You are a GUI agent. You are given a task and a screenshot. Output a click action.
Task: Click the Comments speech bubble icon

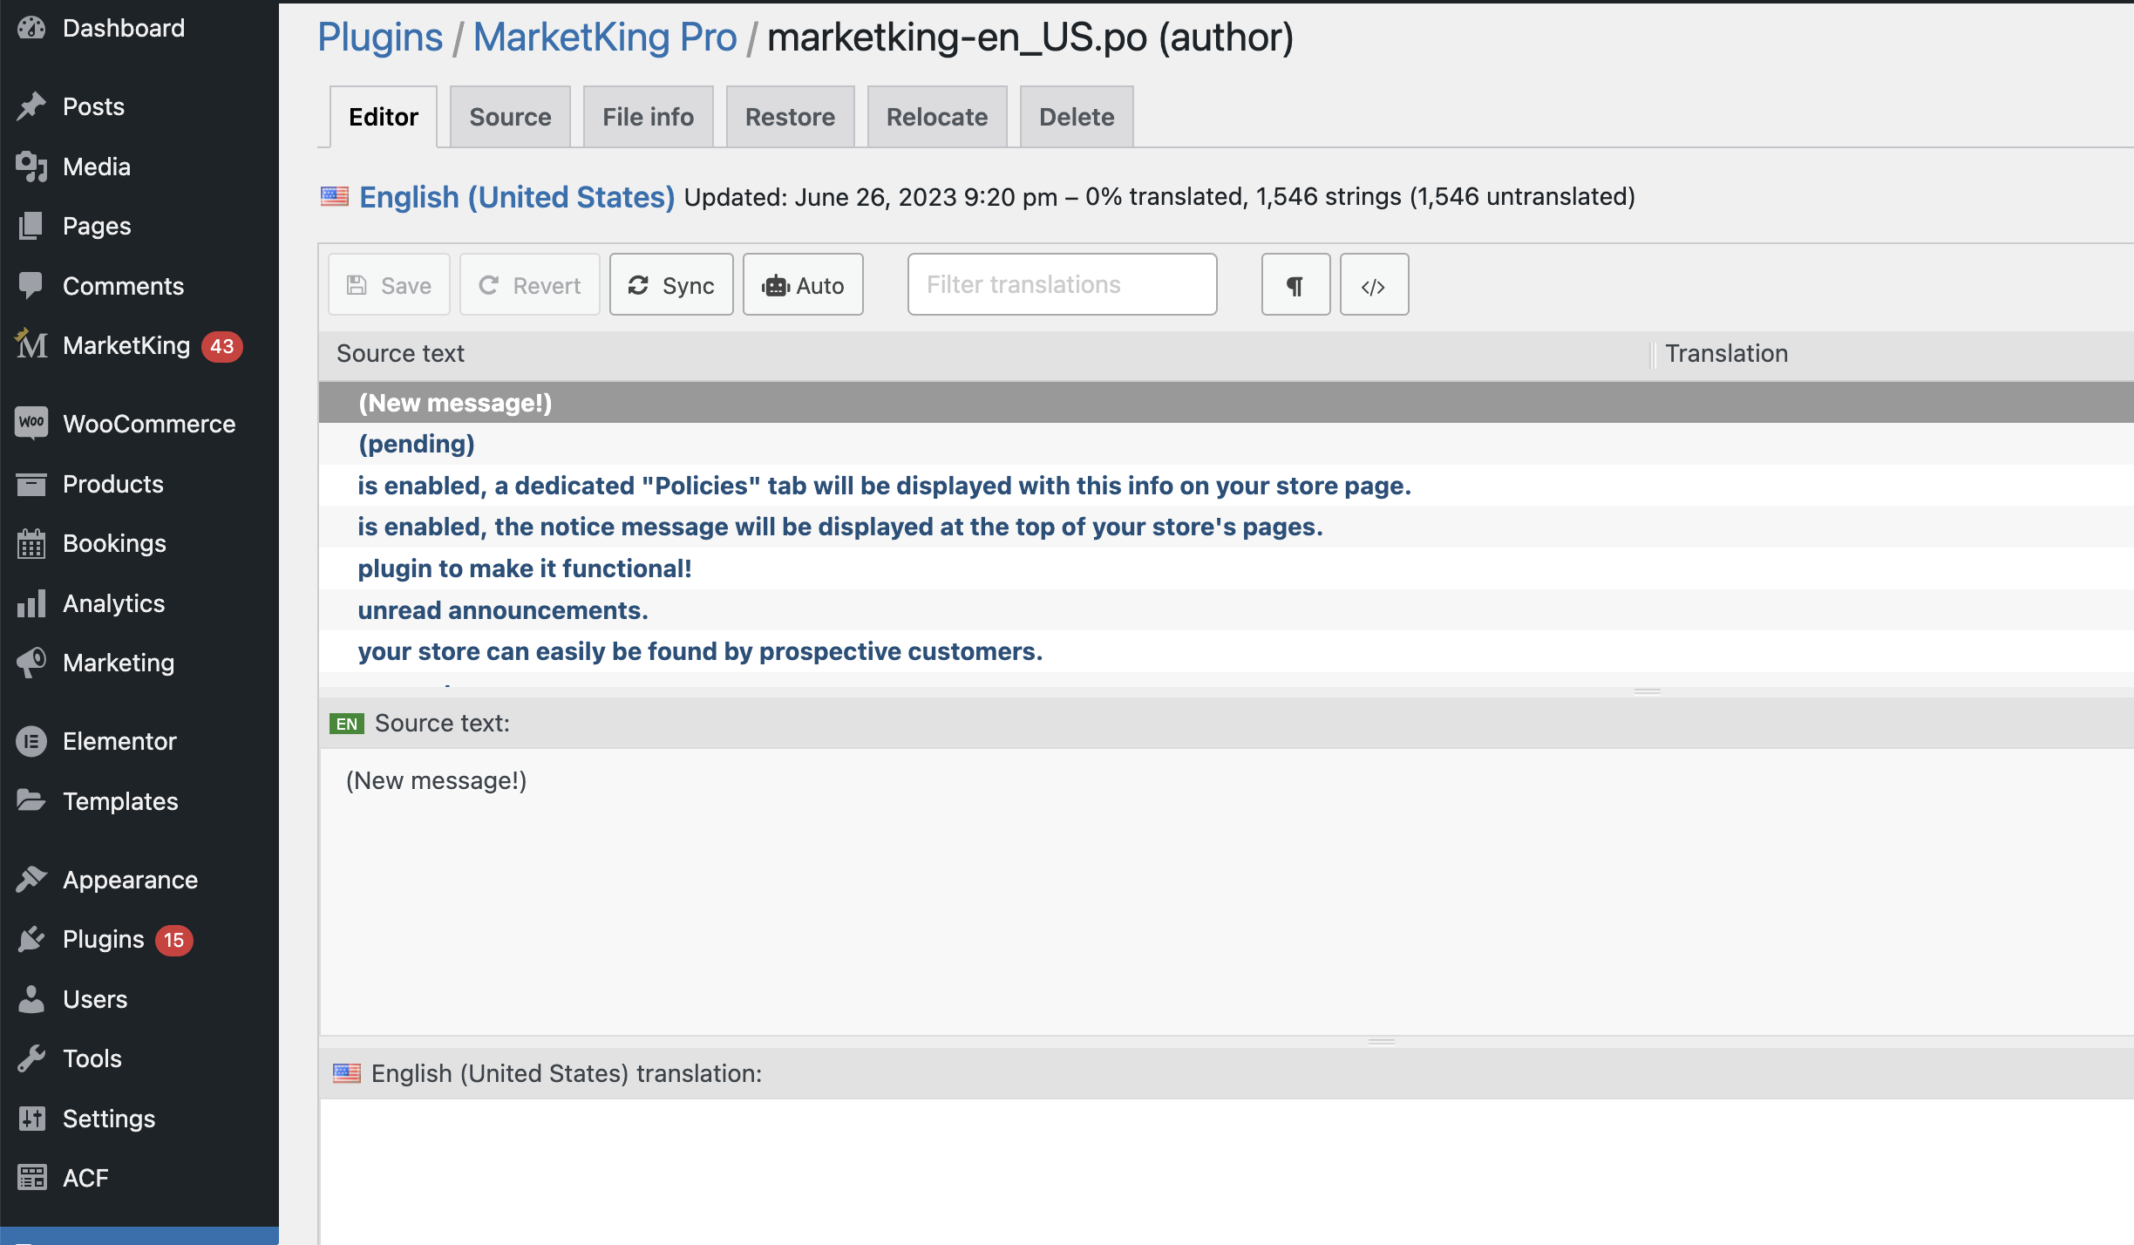[31, 286]
